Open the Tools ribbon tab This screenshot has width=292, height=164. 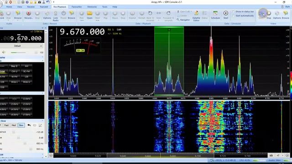(104, 7)
